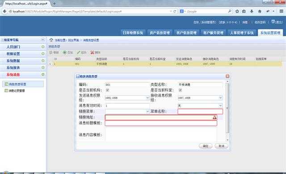This screenshot has width=286, height=174.
Task: Open 消息记录管理 in the sidebar tree
Action: coord(17,90)
